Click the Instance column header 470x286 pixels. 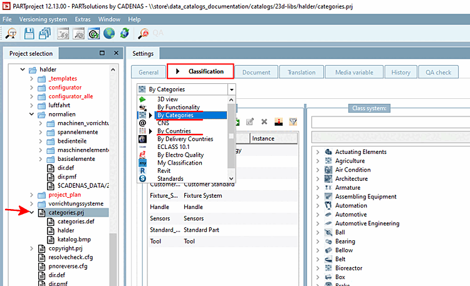(273, 138)
